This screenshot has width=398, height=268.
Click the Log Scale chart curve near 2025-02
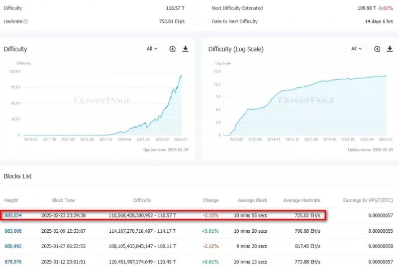pos(385,76)
